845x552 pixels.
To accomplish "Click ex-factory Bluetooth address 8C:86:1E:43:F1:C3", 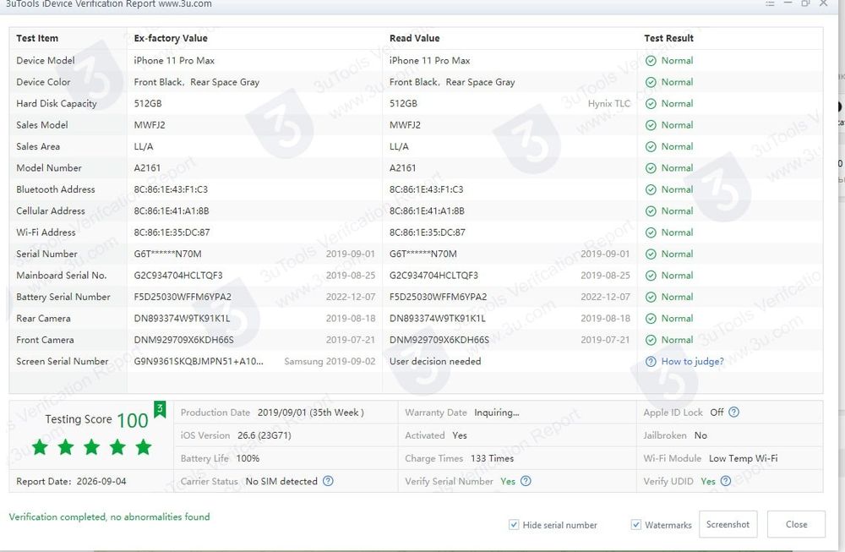I will click(171, 189).
